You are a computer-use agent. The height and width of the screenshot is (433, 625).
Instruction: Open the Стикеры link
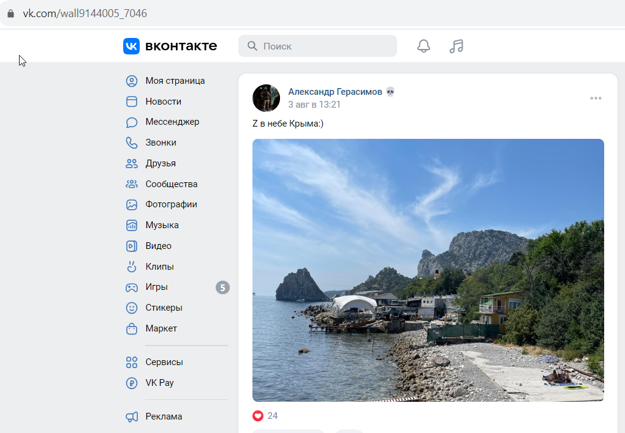[164, 308]
